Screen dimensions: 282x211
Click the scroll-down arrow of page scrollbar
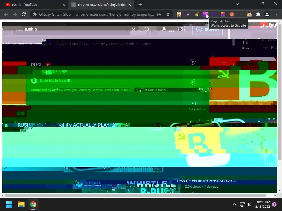coord(280,191)
